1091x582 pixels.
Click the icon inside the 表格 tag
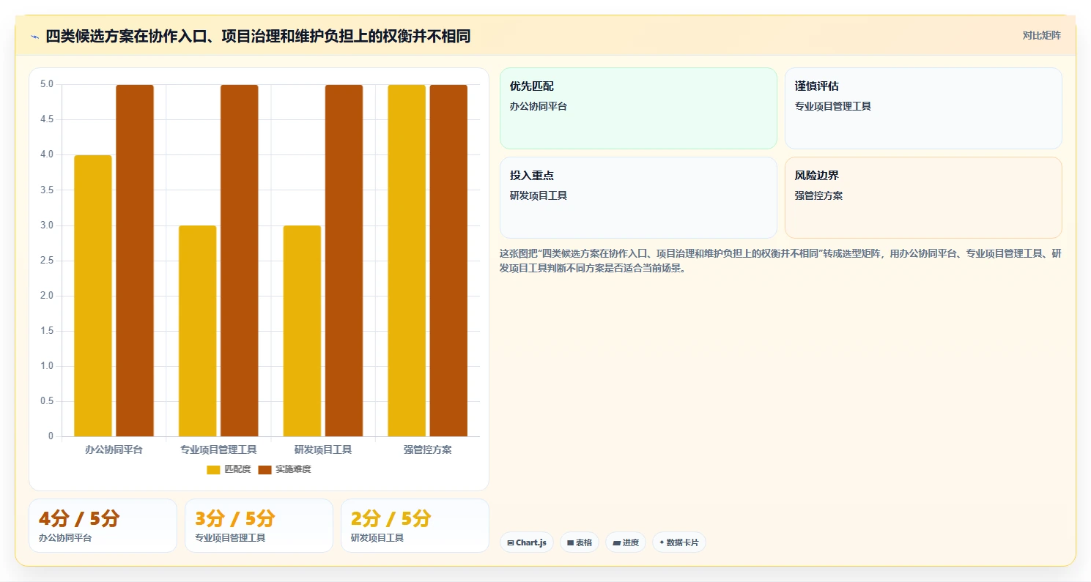[570, 543]
